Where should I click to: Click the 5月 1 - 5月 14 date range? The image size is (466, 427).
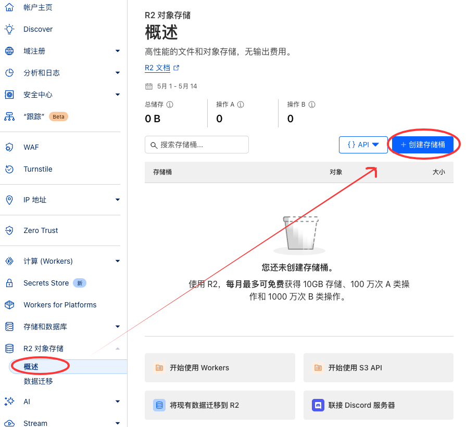pos(177,86)
